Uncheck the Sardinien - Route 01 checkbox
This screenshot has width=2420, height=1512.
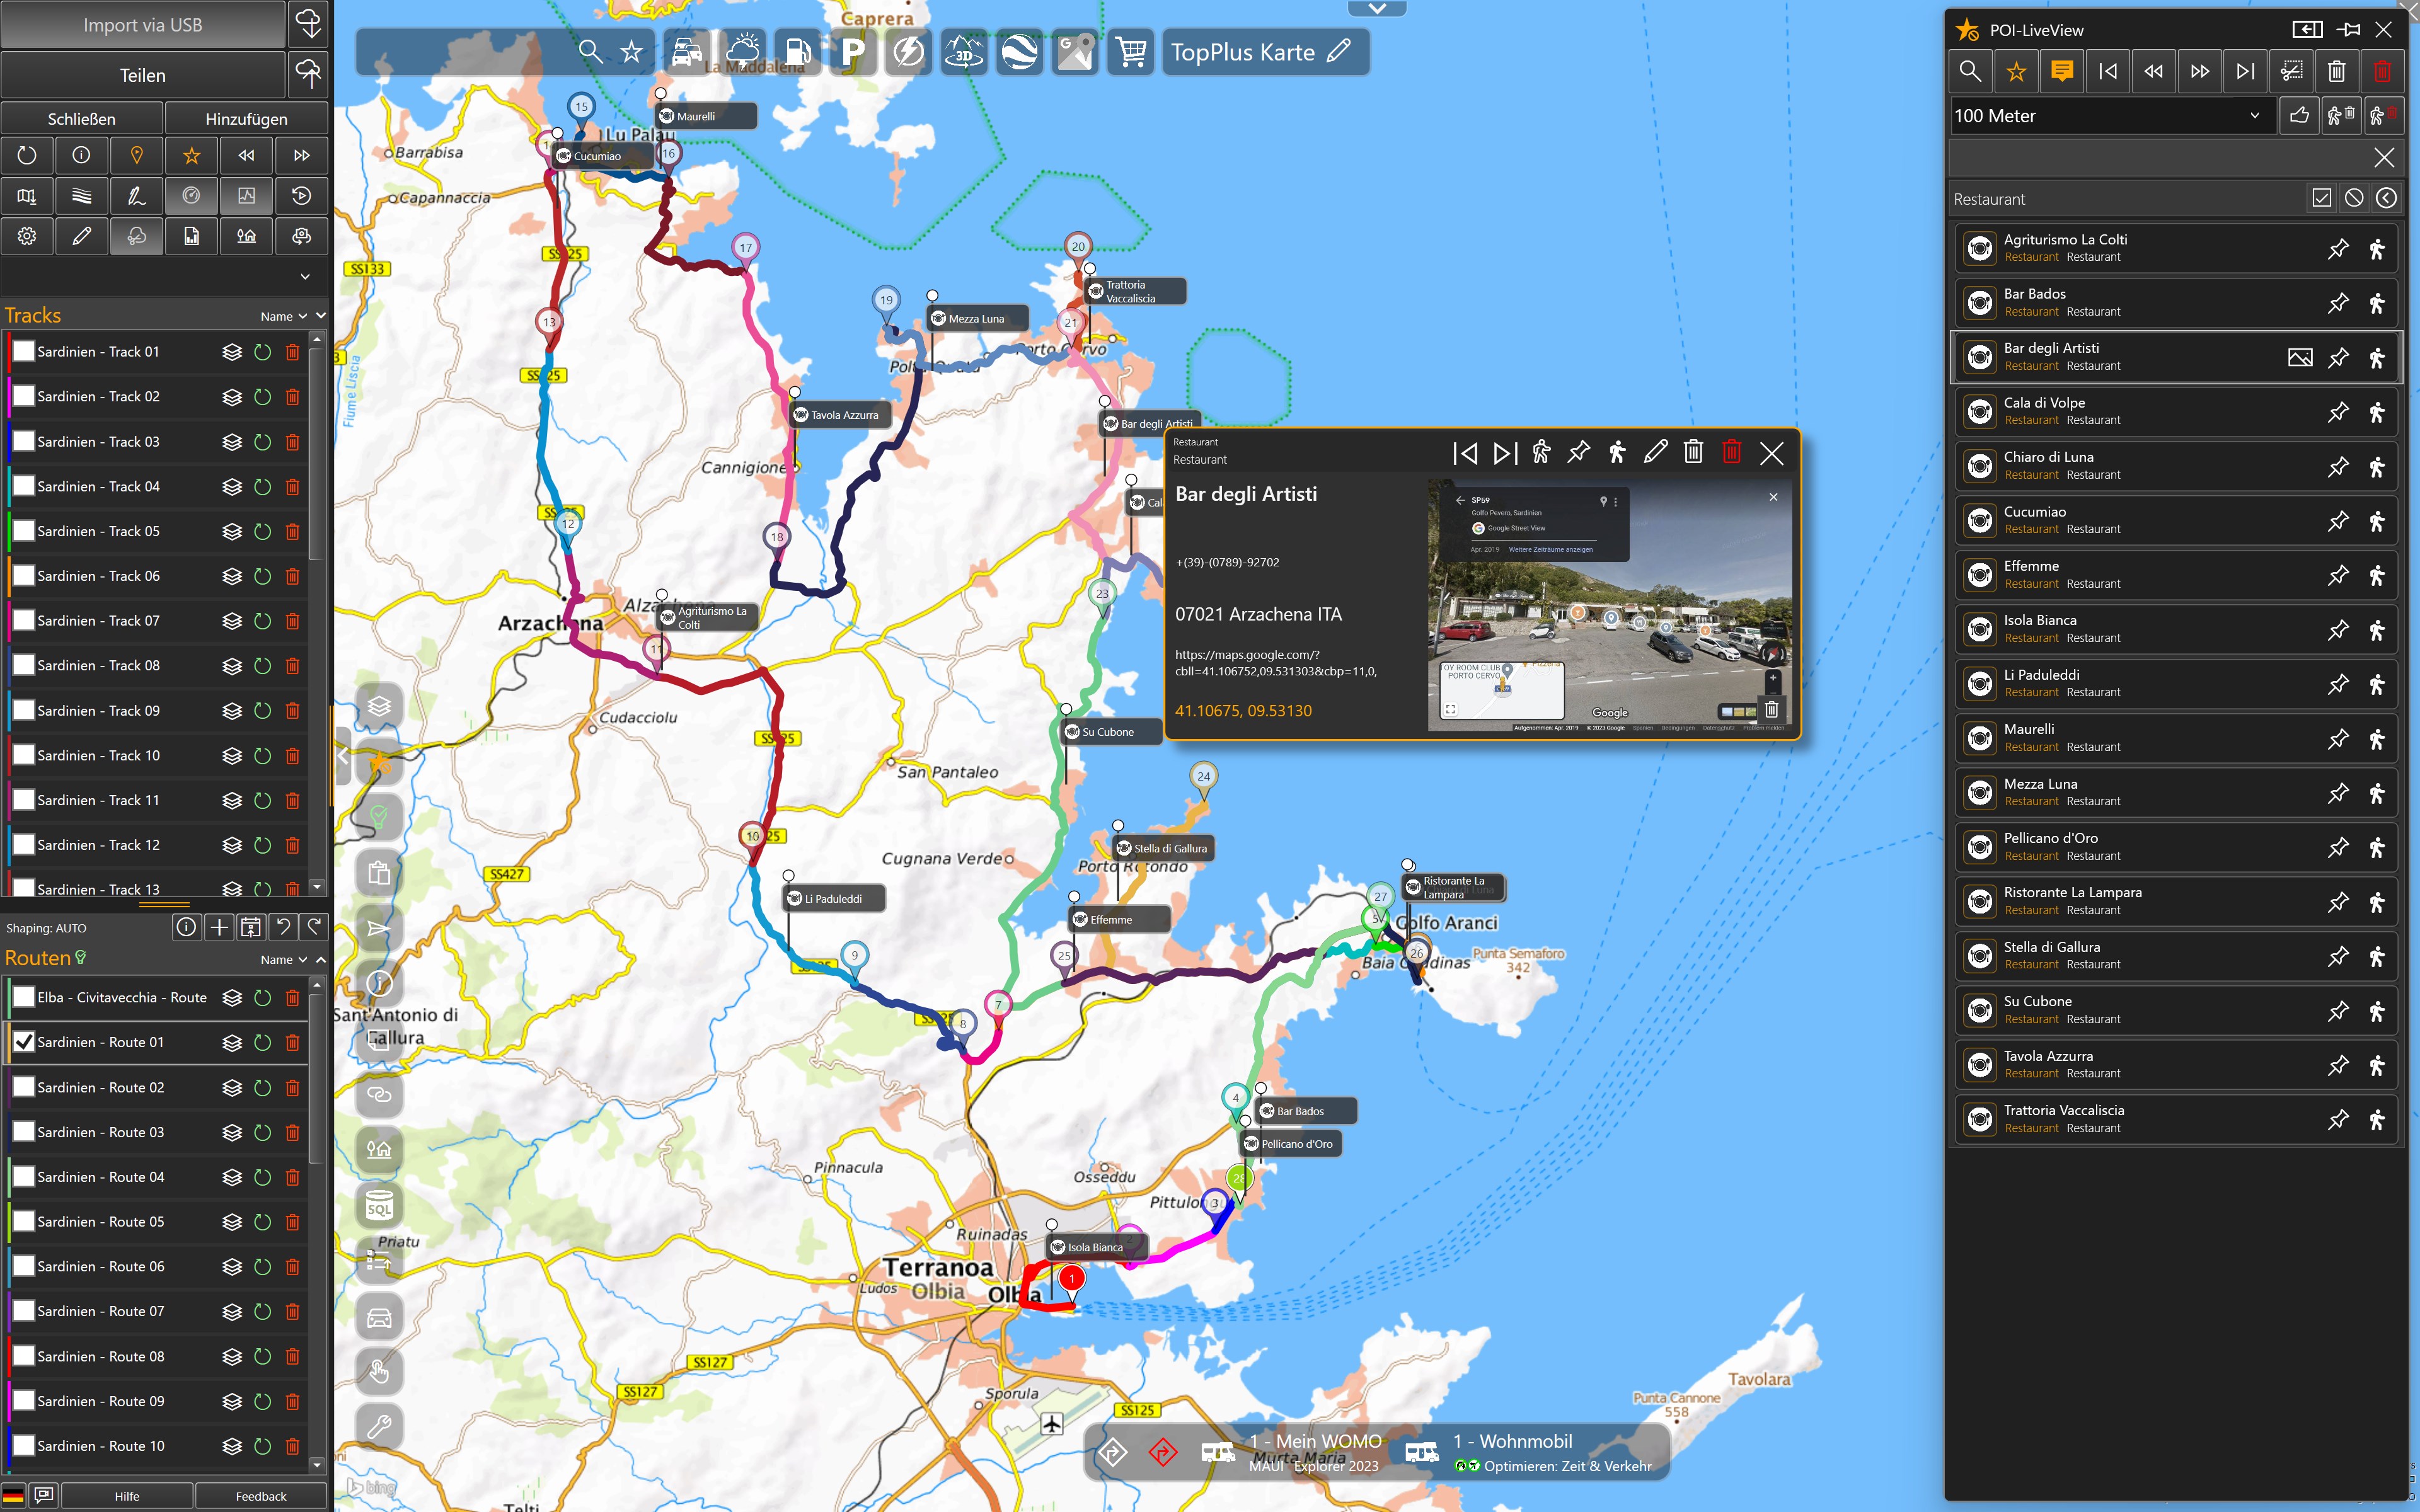23,1042
